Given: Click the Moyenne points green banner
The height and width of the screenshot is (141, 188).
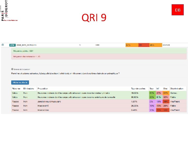Looking at the screenshot, I should point(99,51).
